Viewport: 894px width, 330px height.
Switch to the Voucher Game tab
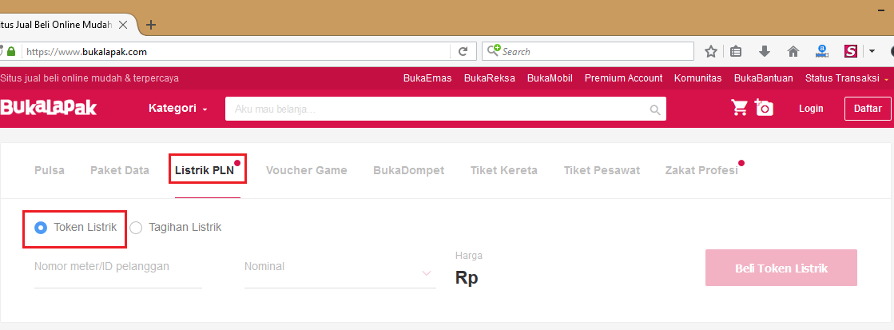306,170
